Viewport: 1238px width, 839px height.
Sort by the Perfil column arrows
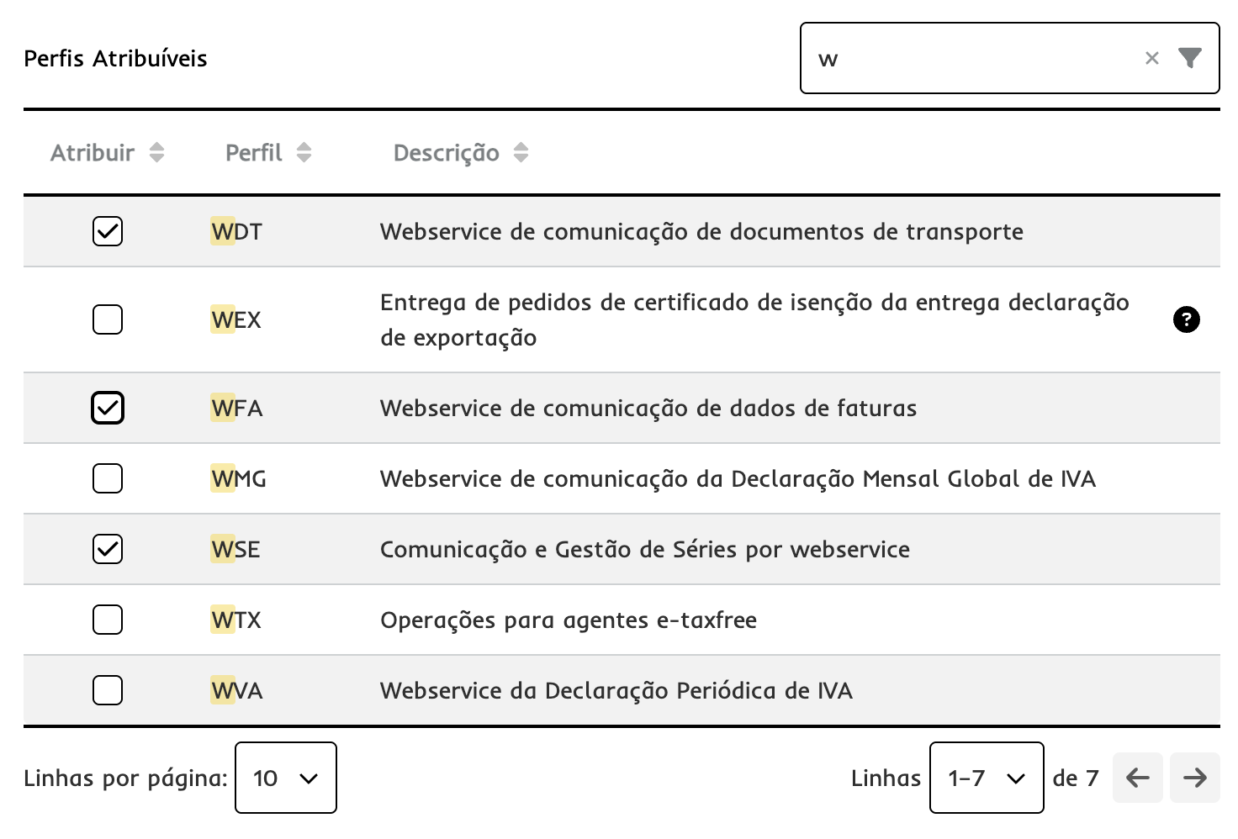point(304,152)
